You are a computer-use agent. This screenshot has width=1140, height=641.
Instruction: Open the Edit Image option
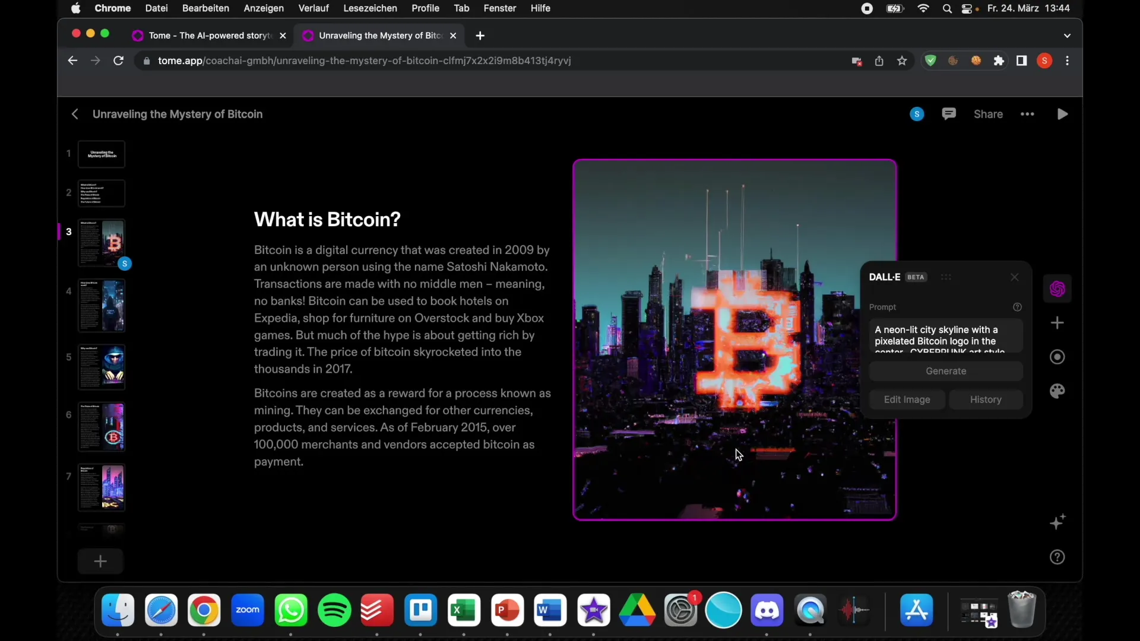907,399
